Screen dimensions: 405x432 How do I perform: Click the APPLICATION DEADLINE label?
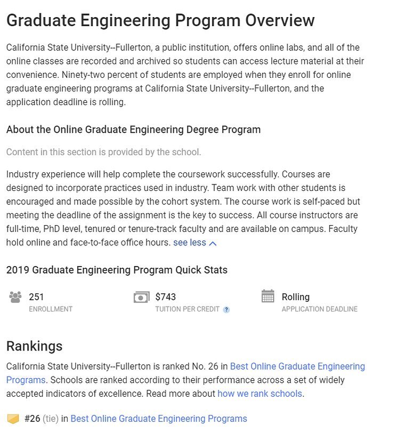[319, 309]
